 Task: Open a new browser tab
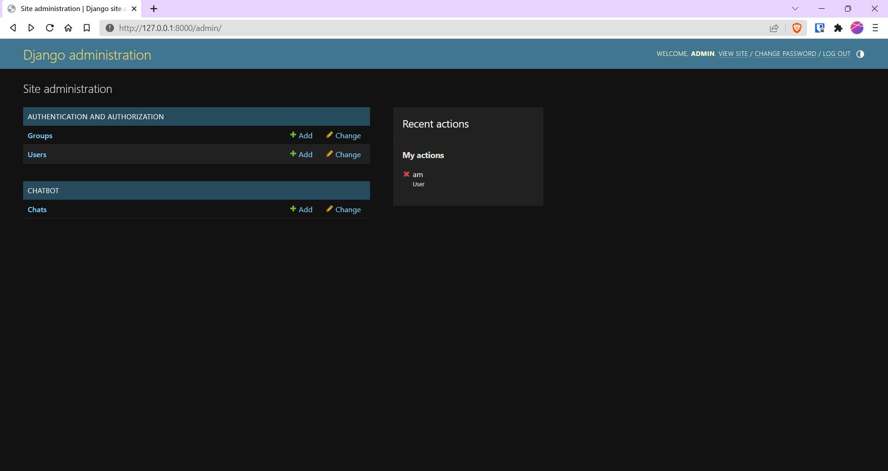point(154,9)
